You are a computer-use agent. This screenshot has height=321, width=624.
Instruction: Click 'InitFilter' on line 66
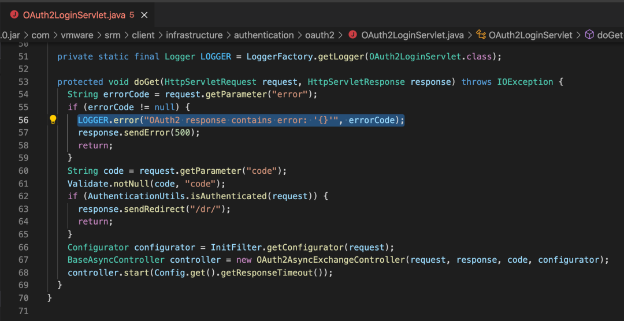tap(236, 248)
